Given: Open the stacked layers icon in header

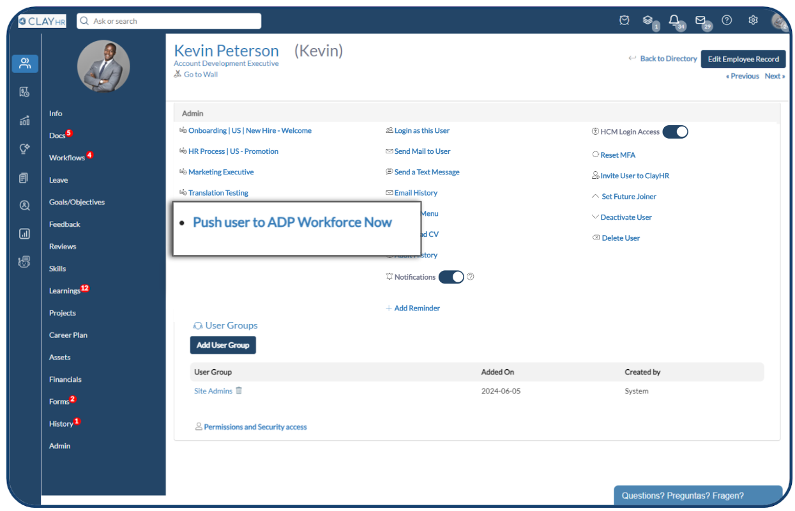Looking at the screenshot, I should (647, 20).
